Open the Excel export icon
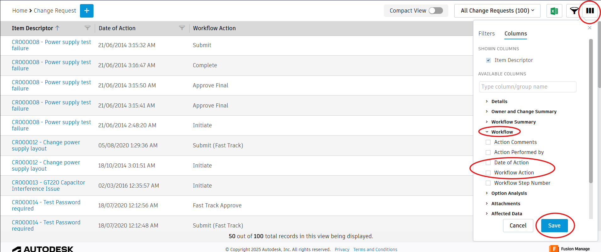The width and height of the screenshot is (601, 252). 554,11
